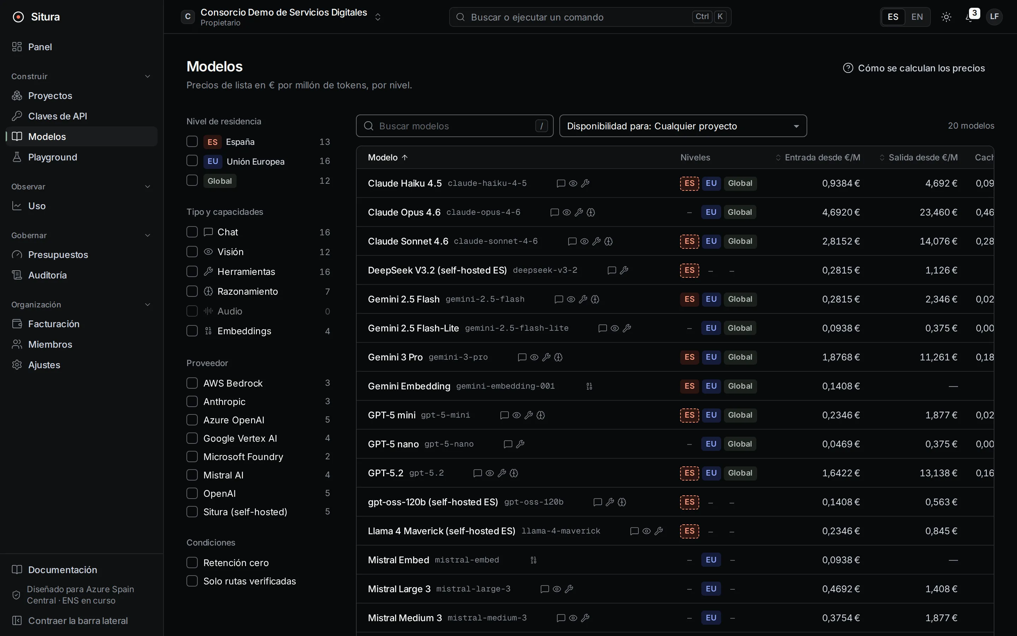Tick the Anthropic provider checkbox
Viewport: 1017px width, 636px height.
click(192, 401)
